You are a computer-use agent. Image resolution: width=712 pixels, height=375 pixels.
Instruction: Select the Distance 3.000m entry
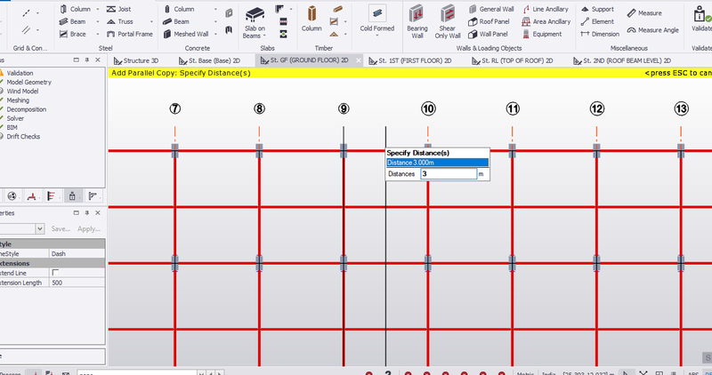(x=437, y=163)
